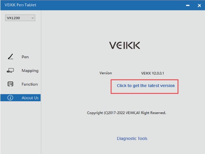Click the 'All Right Reserved' text
205x154 pixels.
click(x=151, y=113)
